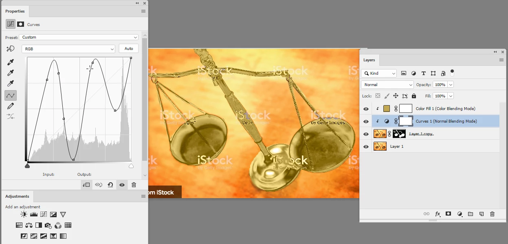Image resolution: width=508 pixels, height=244 pixels.
Task: Select the curves adjustment icon in Properties header
Action: point(11,24)
